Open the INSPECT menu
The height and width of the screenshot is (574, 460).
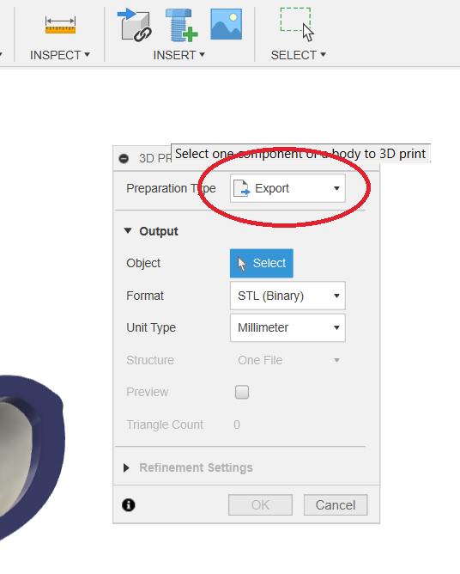click(x=59, y=55)
